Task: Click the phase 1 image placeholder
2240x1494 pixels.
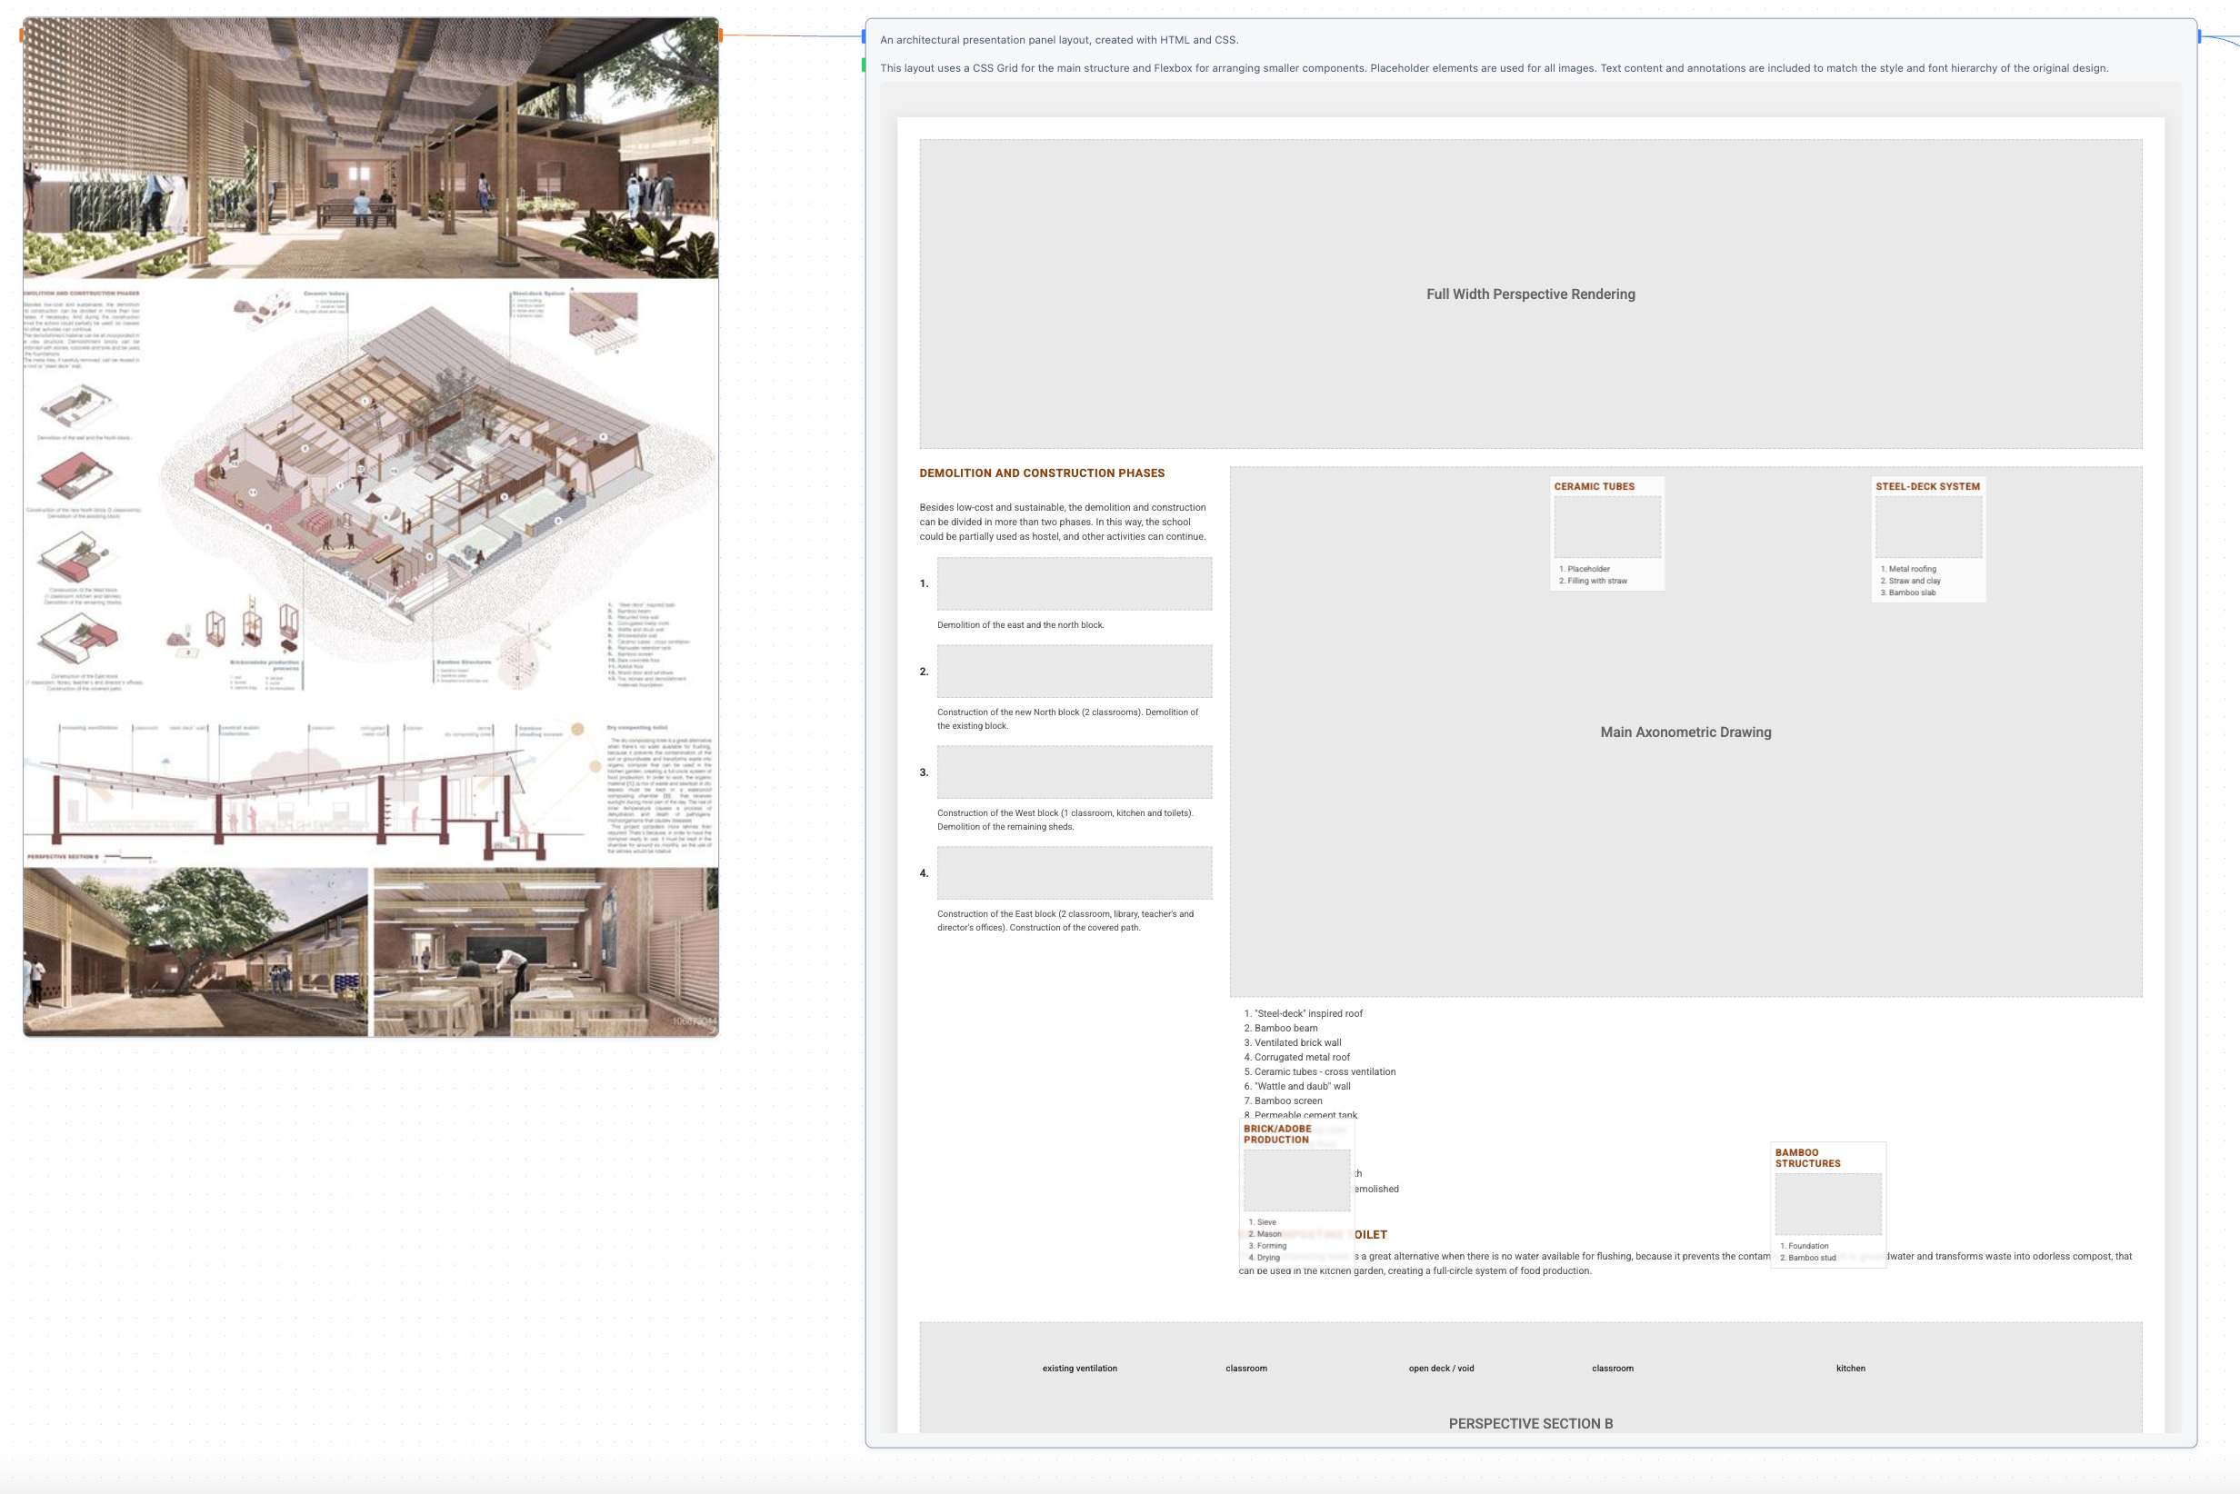Action: (x=1074, y=583)
